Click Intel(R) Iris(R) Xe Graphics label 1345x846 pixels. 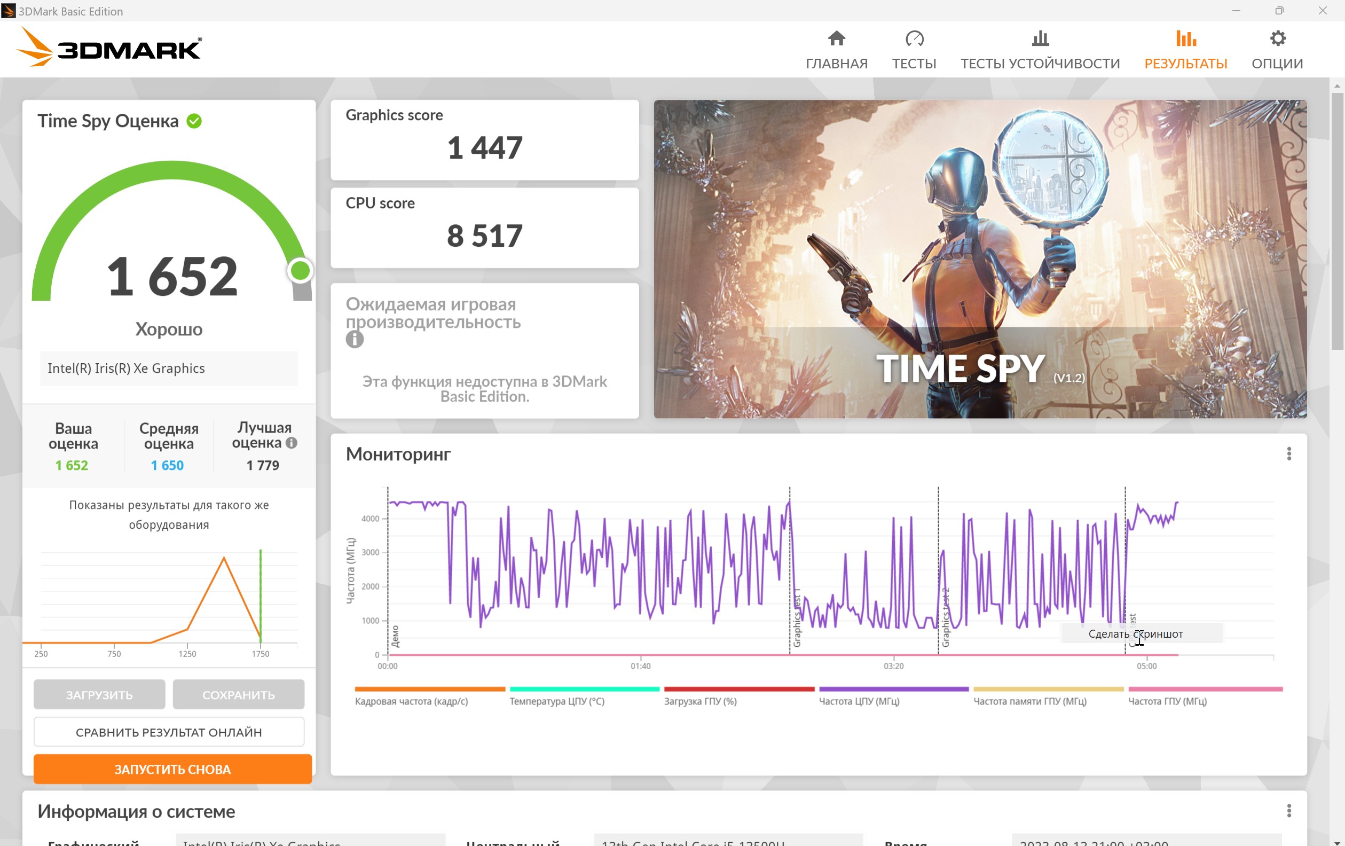pos(126,368)
